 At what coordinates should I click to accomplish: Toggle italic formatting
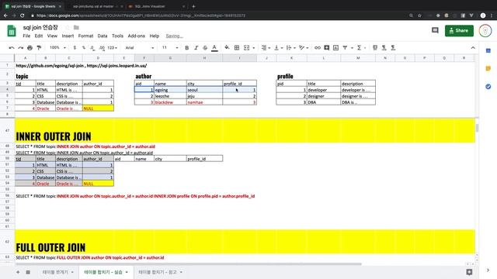click(x=196, y=48)
